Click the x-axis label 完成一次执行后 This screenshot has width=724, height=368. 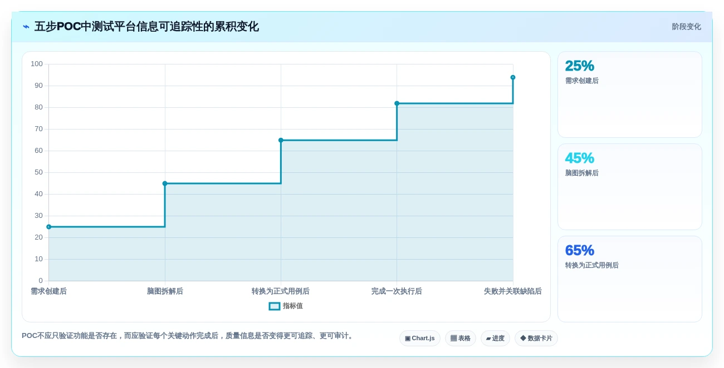tap(397, 291)
